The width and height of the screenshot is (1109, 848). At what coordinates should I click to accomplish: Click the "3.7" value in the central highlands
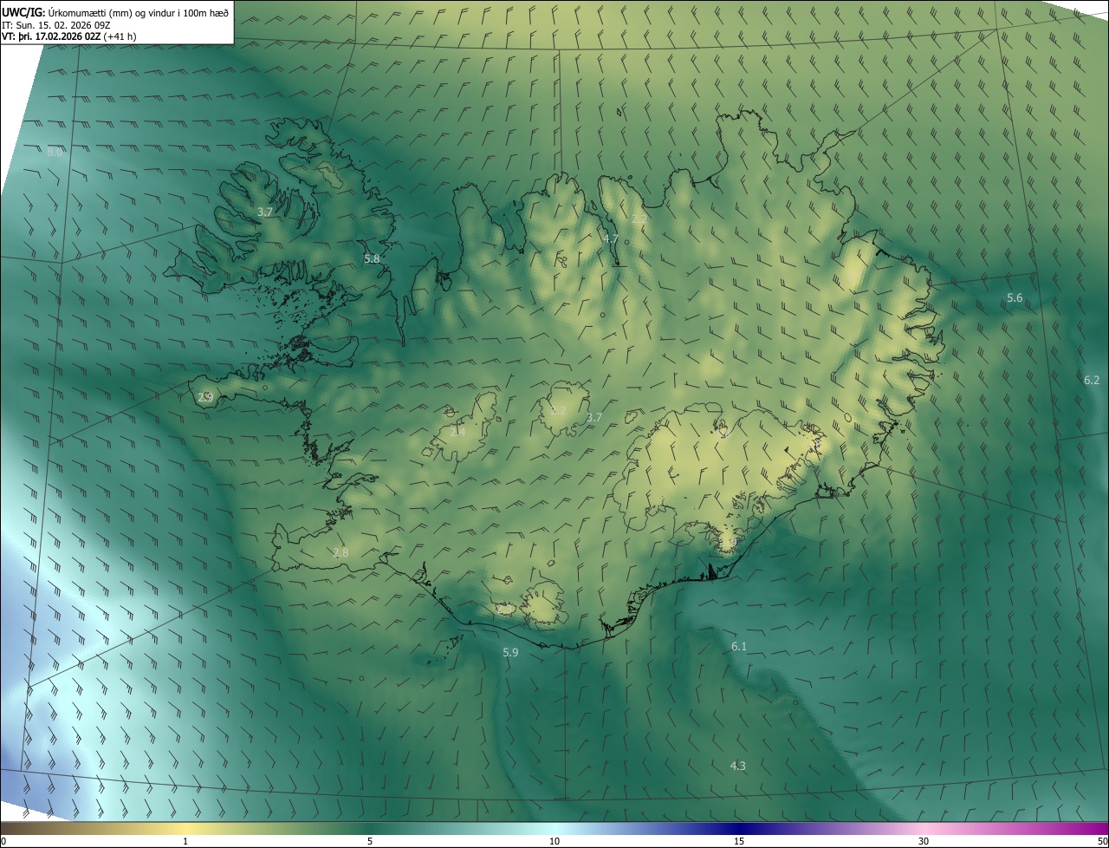click(593, 417)
